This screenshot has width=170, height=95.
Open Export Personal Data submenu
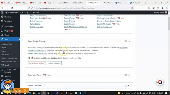[9, 58]
